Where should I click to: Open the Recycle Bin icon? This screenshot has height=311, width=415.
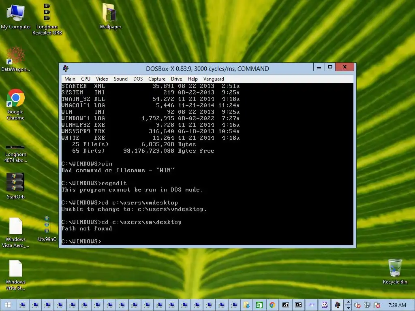point(395,271)
